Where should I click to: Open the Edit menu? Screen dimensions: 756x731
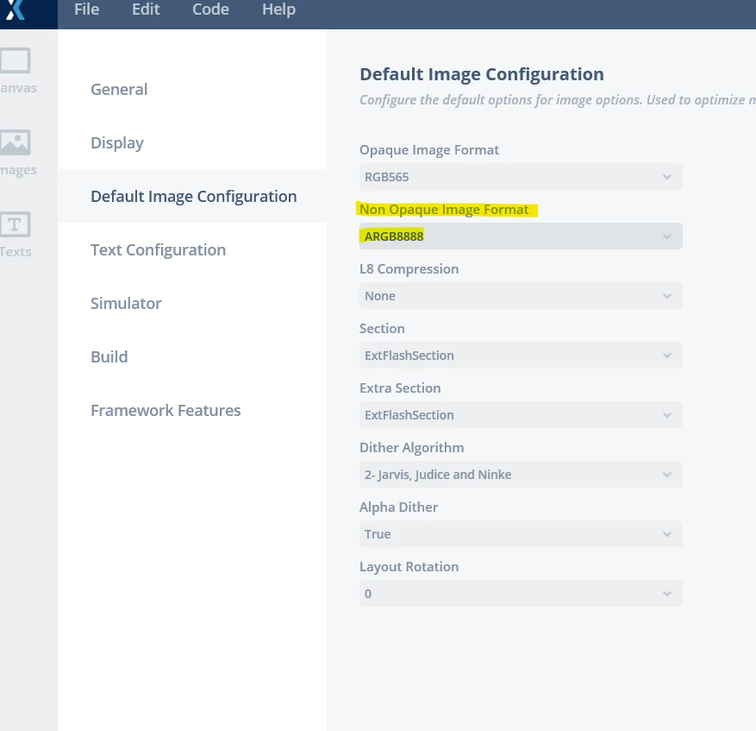(146, 9)
